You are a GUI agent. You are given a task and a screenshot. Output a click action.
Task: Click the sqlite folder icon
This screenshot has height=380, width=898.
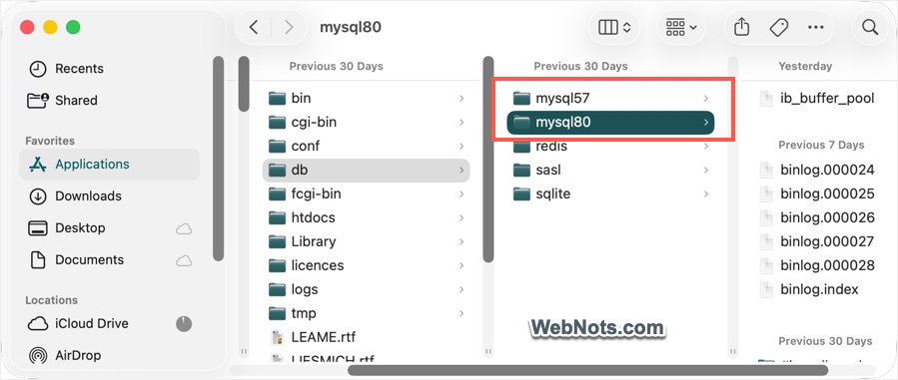coord(521,194)
